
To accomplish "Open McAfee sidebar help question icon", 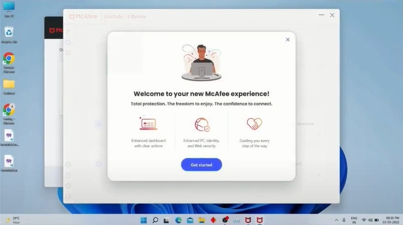I will pyautogui.click(x=68, y=175).
